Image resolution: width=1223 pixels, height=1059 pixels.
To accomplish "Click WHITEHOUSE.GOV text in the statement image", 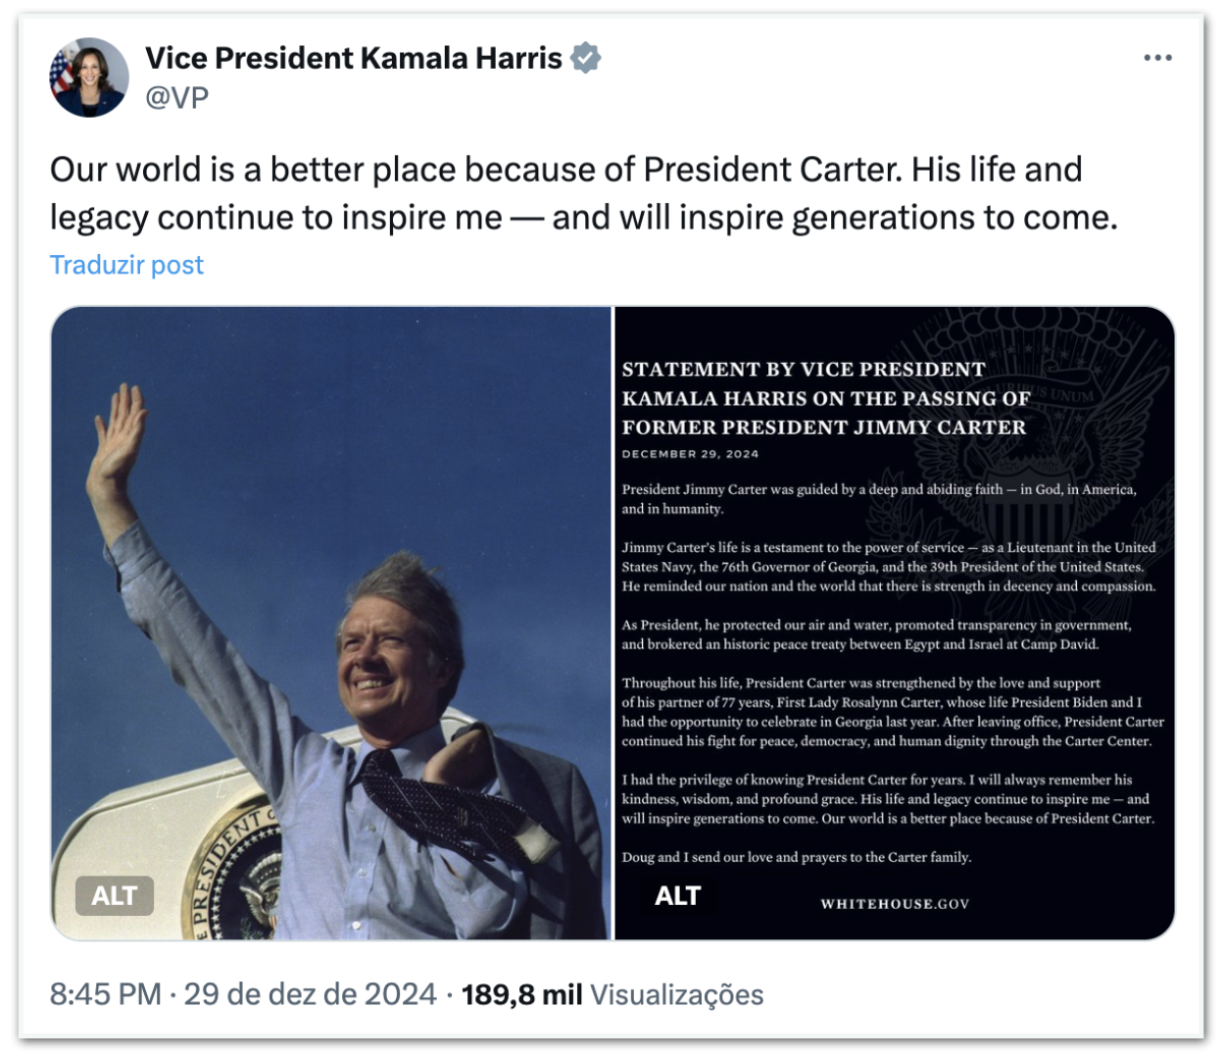I will point(895,904).
